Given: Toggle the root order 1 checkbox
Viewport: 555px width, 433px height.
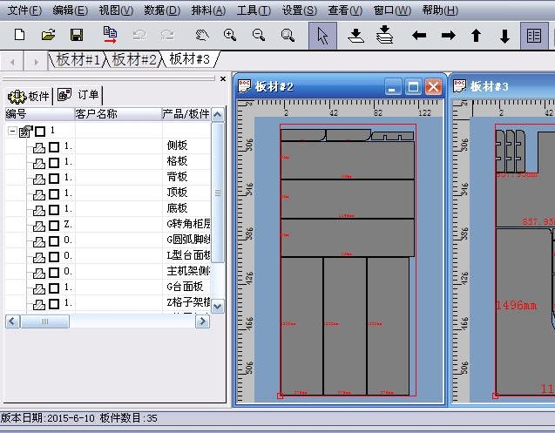Looking at the screenshot, I should [x=40, y=131].
